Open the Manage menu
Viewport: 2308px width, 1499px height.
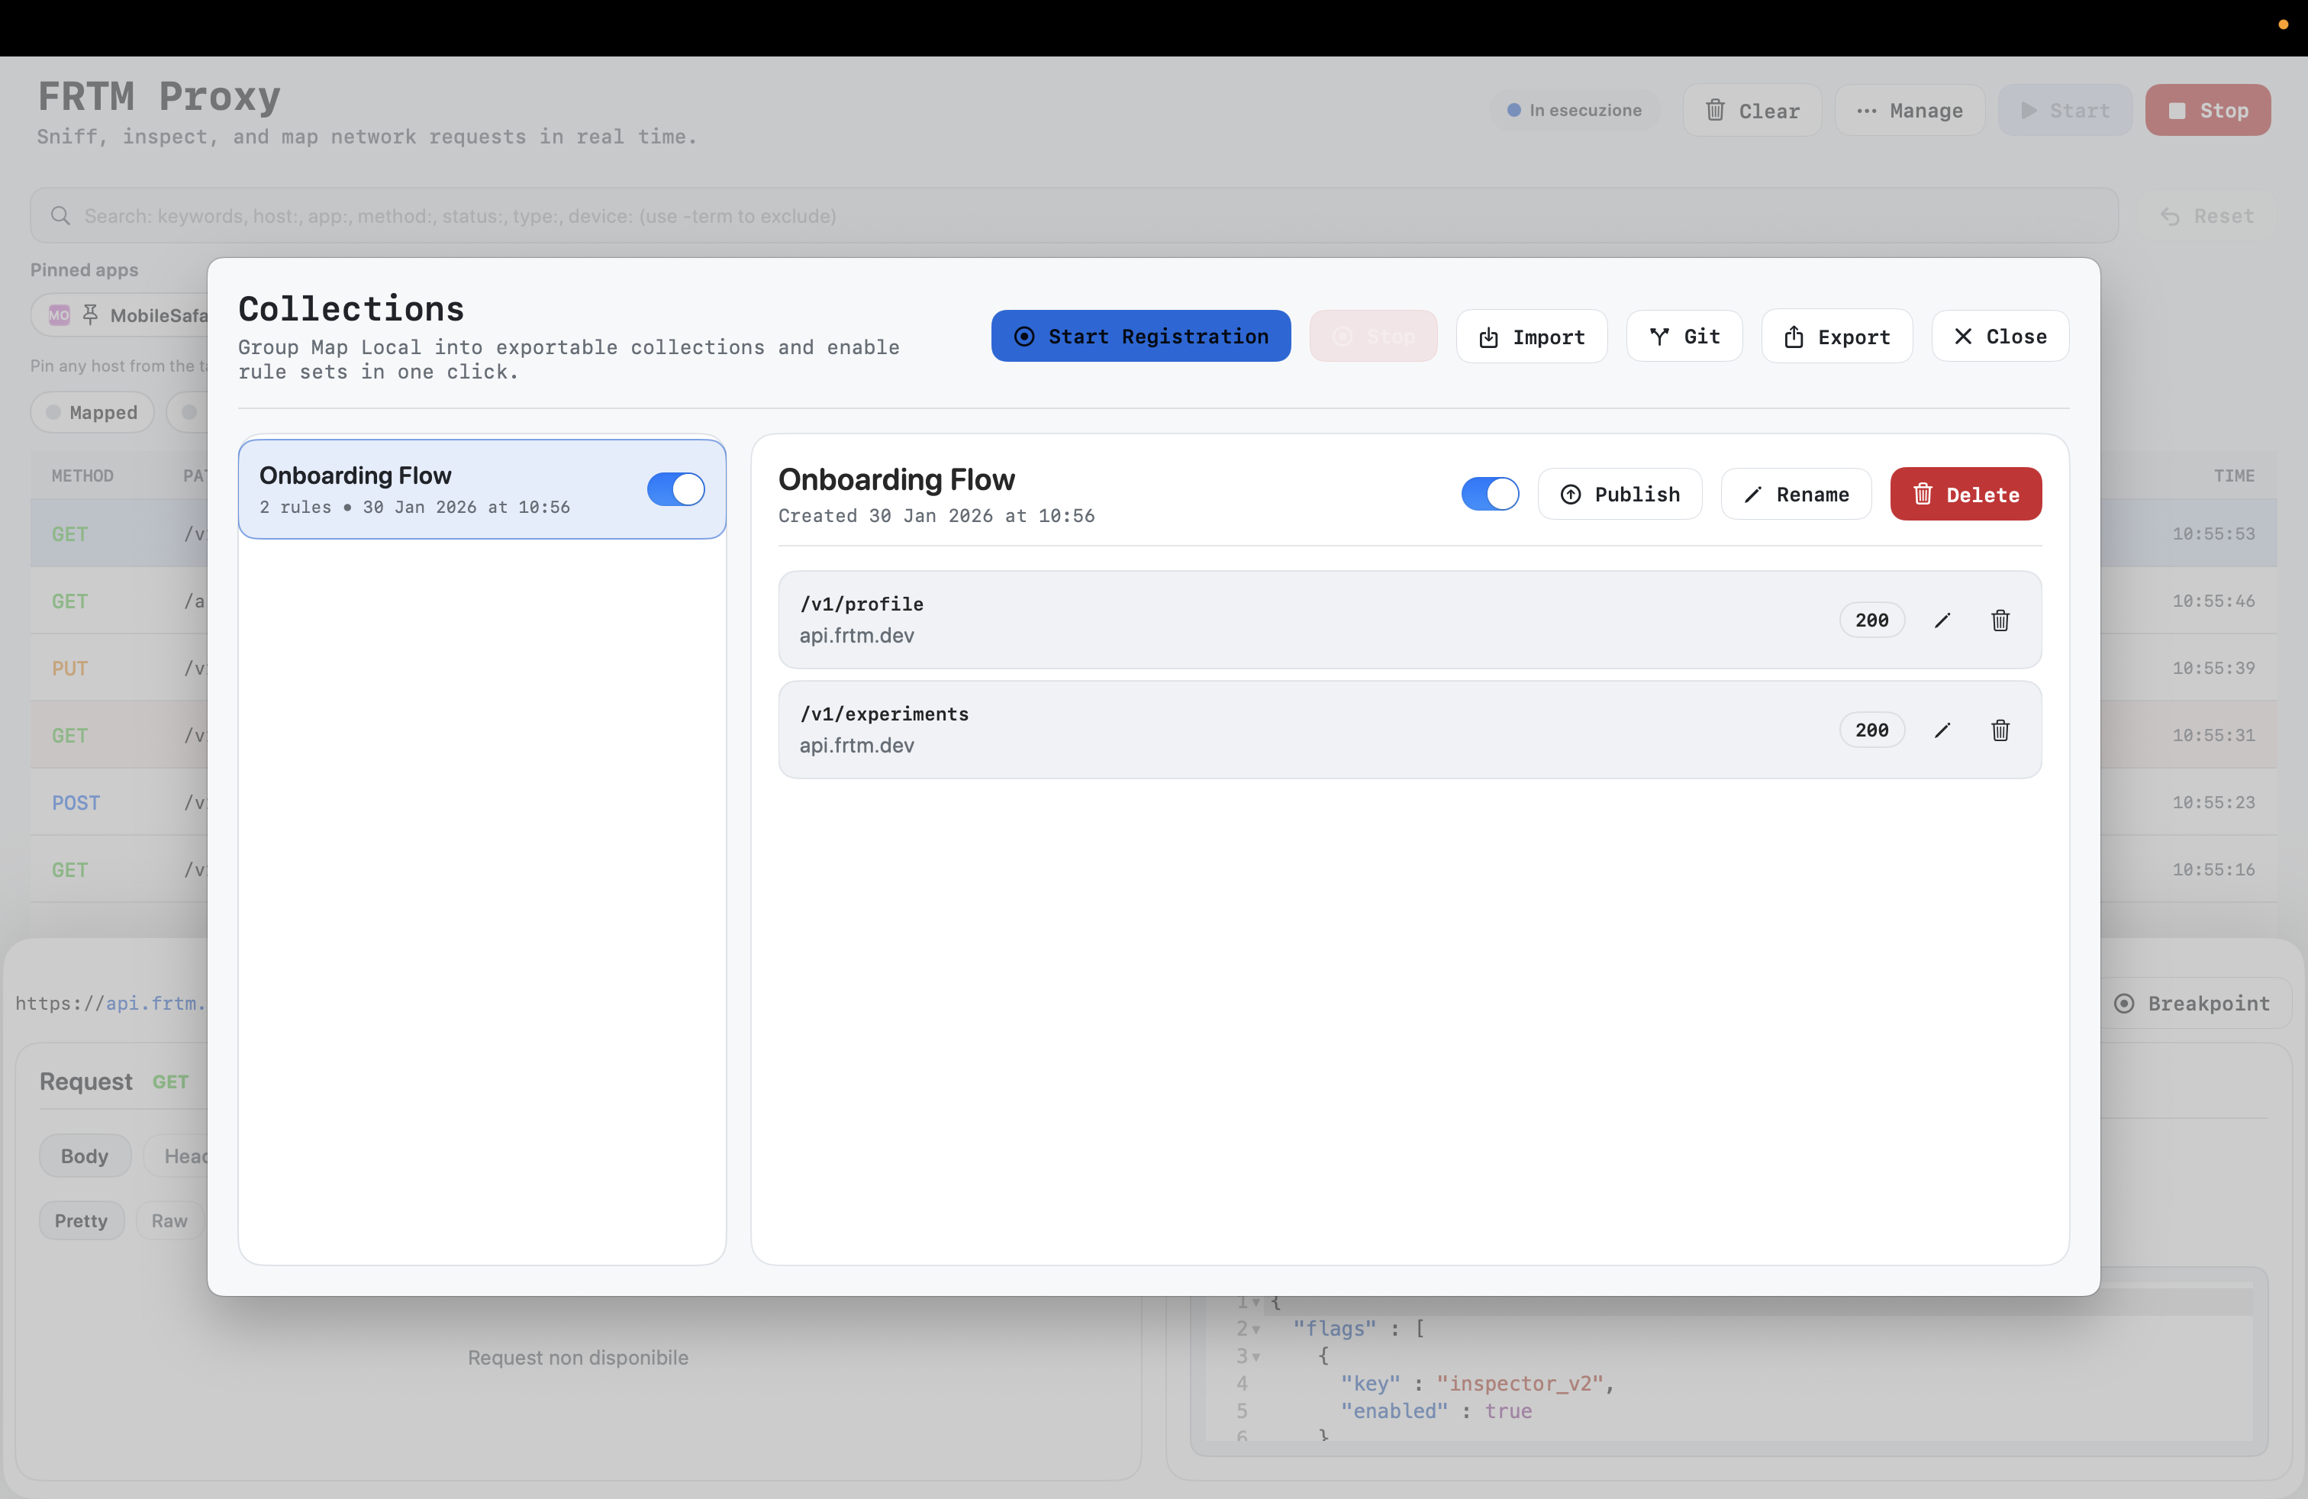tap(1910, 111)
